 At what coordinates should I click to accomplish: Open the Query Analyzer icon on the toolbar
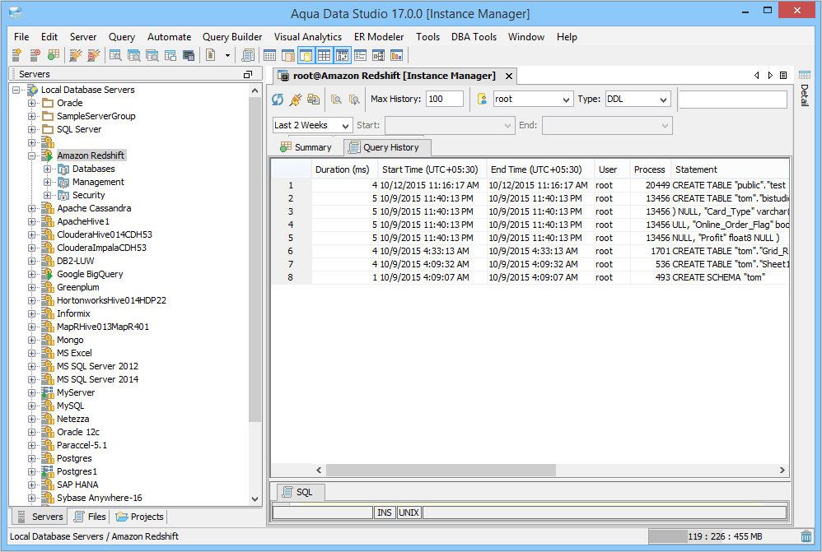[248, 55]
